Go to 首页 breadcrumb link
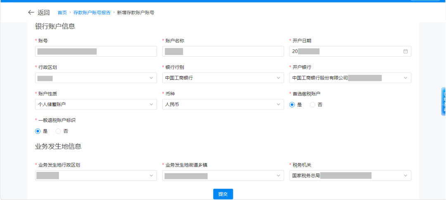 [x=62, y=12]
